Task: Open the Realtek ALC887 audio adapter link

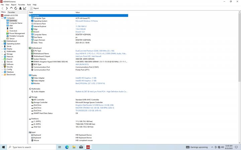Action: point(101,92)
